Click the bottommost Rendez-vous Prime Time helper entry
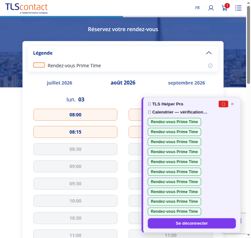 [174, 211]
